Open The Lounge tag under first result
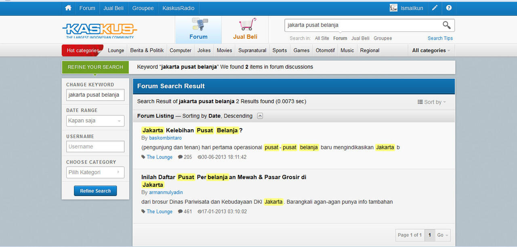The height and width of the screenshot is (247, 517). [160, 157]
